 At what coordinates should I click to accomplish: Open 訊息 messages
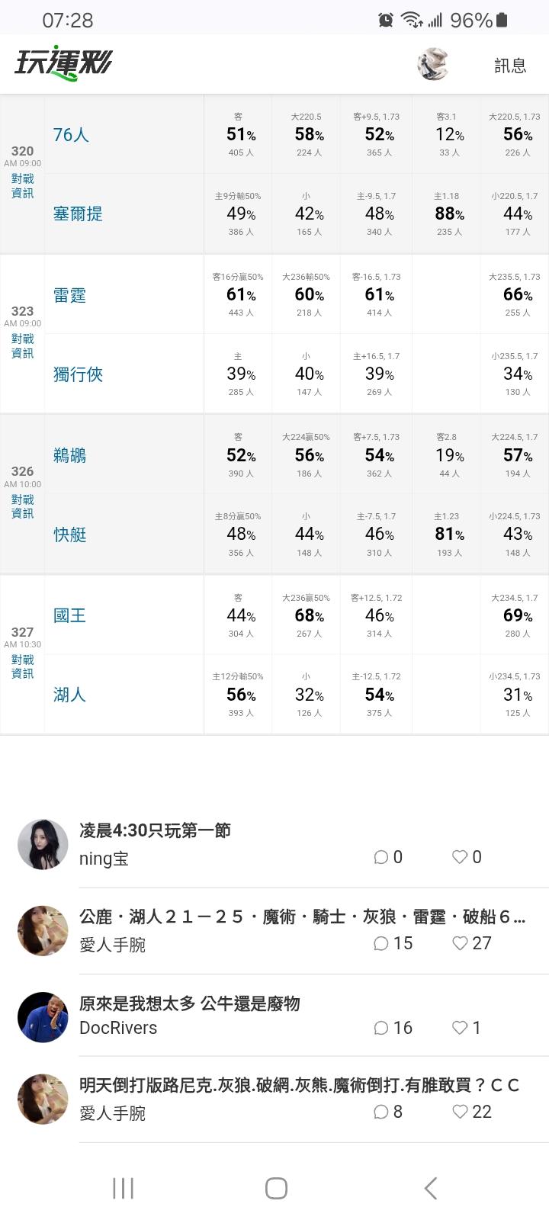(x=510, y=66)
